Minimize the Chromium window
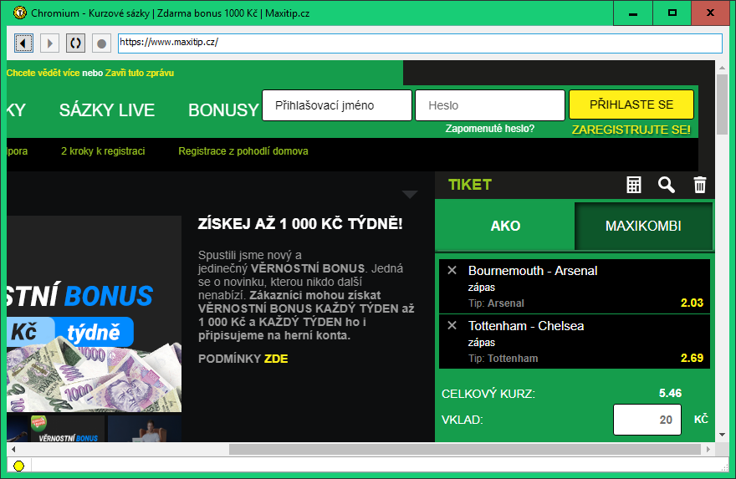736x479 pixels. pos(633,13)
